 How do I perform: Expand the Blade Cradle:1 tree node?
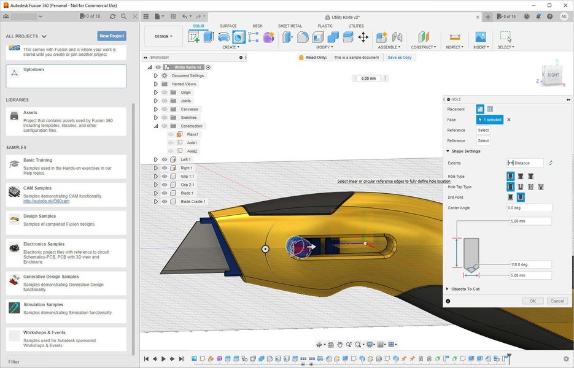[156, 202]
